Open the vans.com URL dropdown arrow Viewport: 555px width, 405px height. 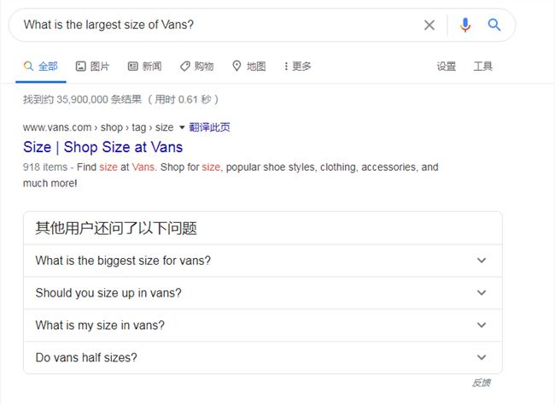click(x=182, y=127)
